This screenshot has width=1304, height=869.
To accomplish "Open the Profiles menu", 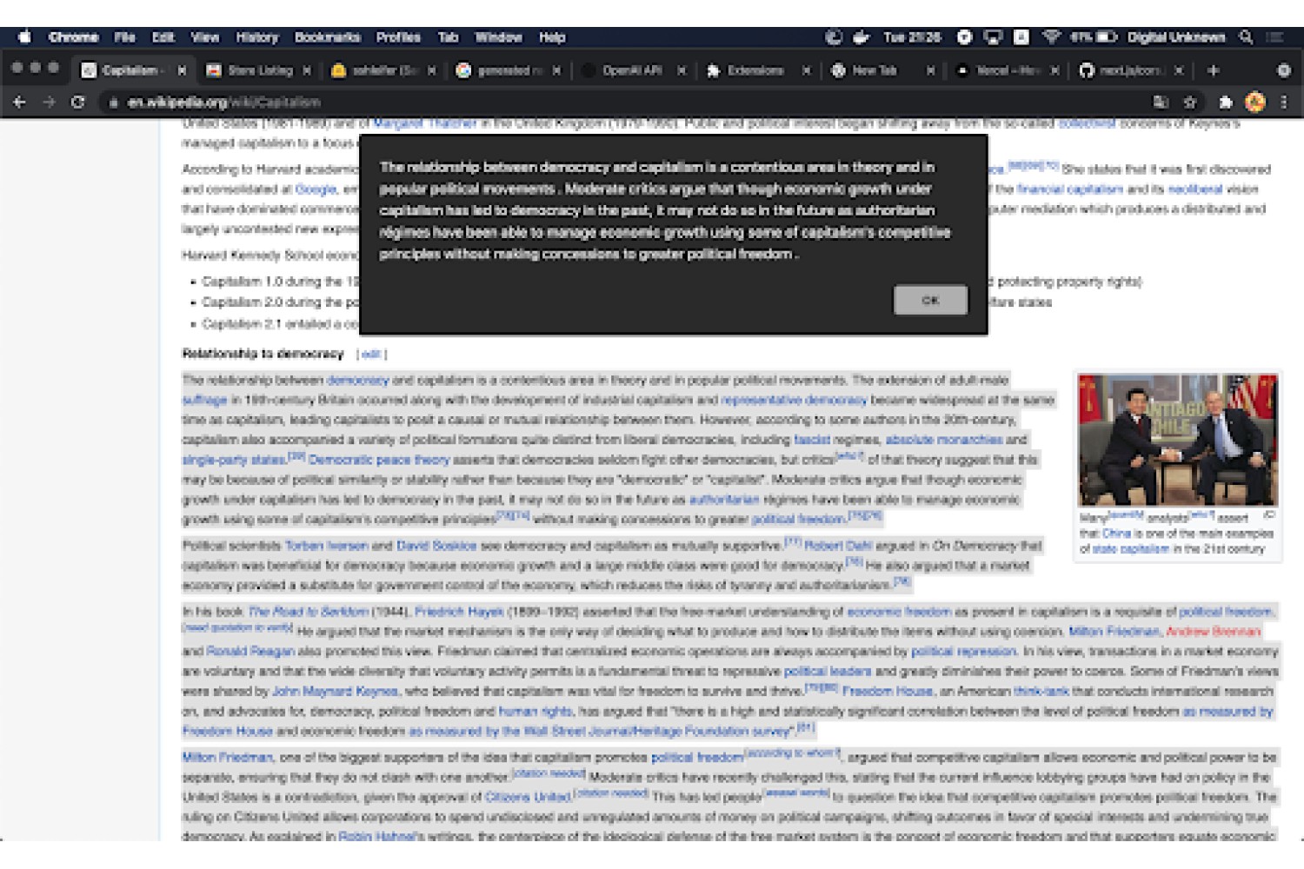I will pyautogui.click(x=398, y=36).
